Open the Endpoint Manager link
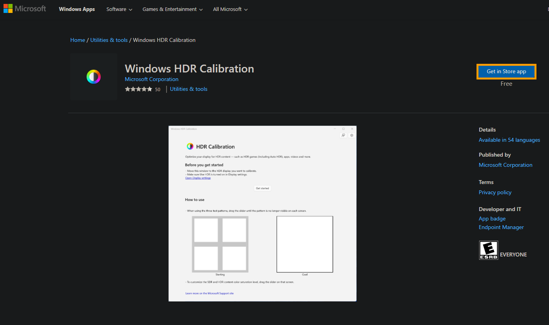Screen dimensions: 549x325 point(501,227)
